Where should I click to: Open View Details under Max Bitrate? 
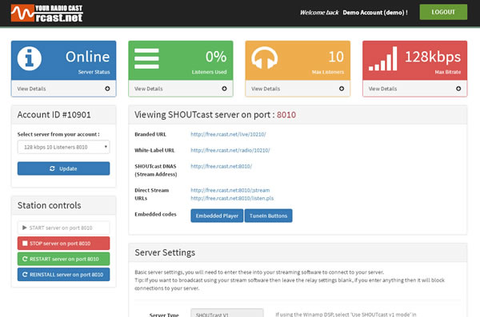414,89
